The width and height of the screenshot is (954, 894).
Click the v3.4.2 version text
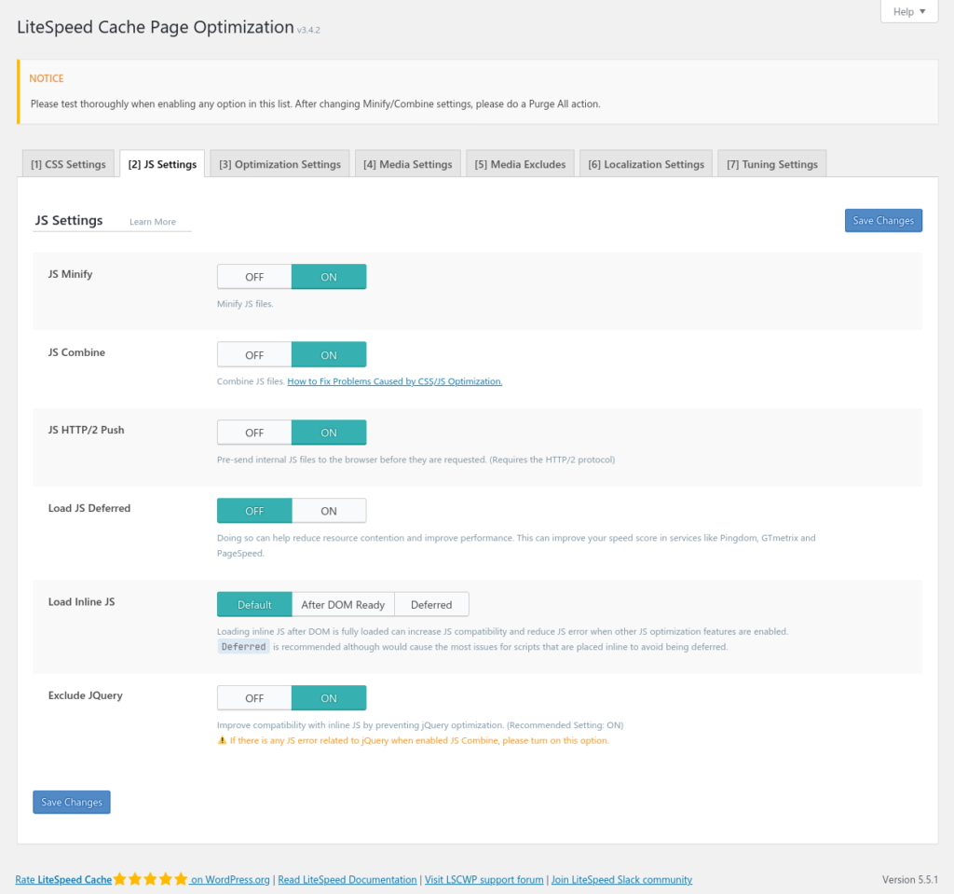click(x=308, y=30)
